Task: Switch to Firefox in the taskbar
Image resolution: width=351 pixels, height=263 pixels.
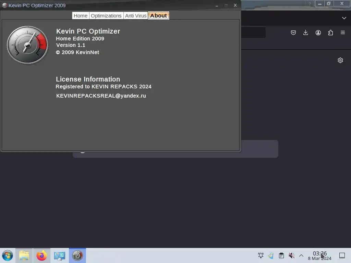Action: (41, 255)
